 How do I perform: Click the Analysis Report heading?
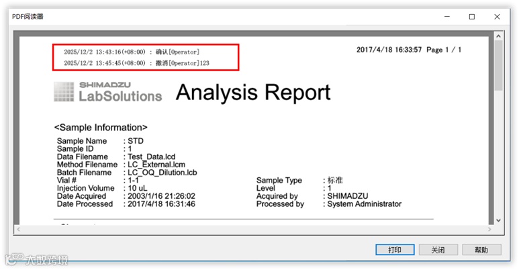[x=253, y=93]
